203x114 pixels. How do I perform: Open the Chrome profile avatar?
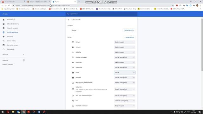coord(197,6)
